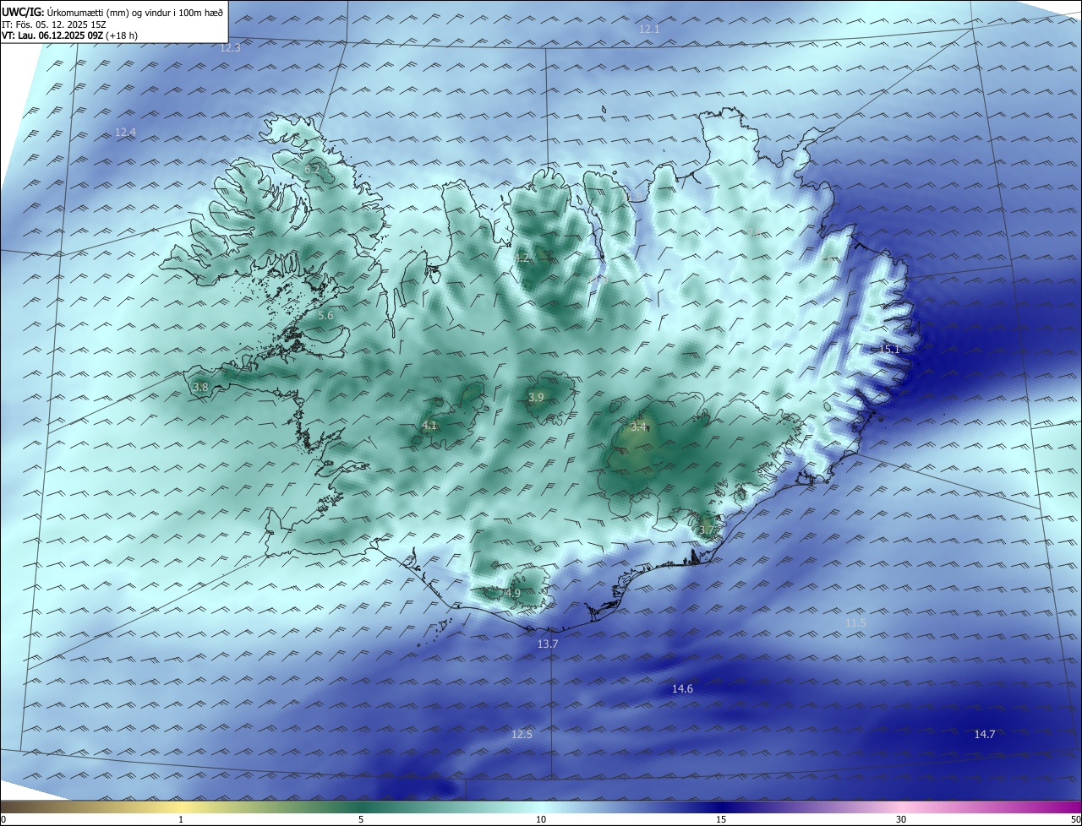Click the 4.2 value label

522,258
